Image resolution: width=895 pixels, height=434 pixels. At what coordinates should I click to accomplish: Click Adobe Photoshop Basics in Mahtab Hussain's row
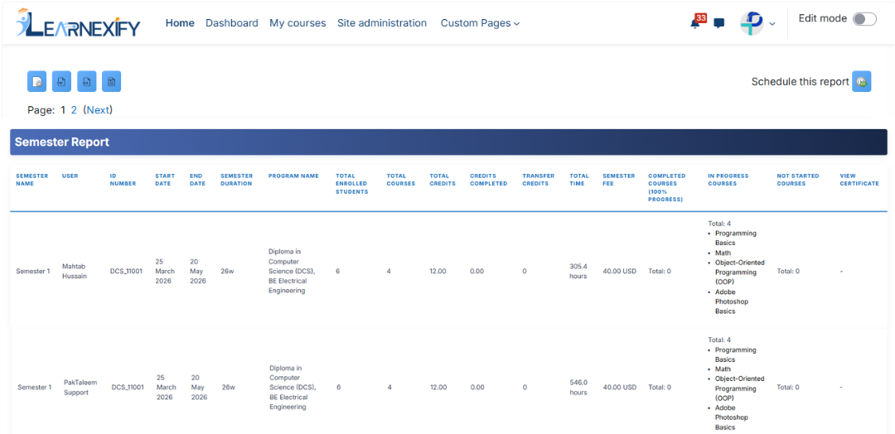click(732, 301)
